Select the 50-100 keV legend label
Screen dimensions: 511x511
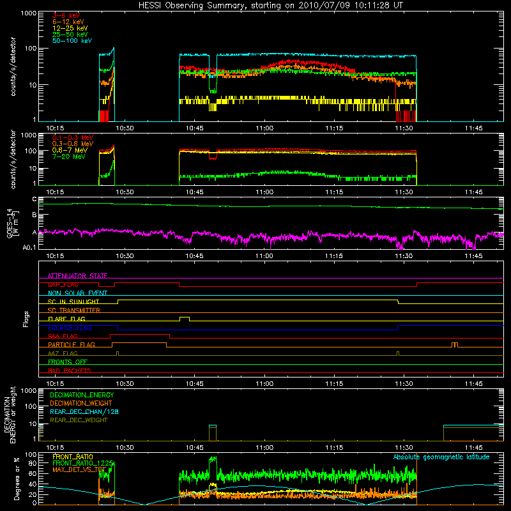pyautogui.click(x=72, y=41)
